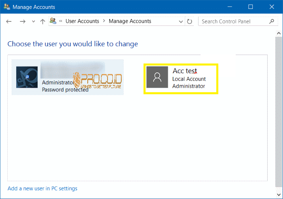Minimize the Manage Accounts window
Image resolution: width=283 pixels, height=199 pixels.
(230, 7)
